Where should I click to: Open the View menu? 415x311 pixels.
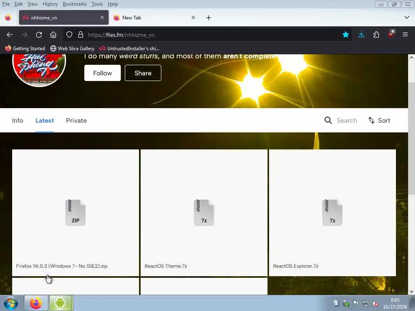click(32, 4)
